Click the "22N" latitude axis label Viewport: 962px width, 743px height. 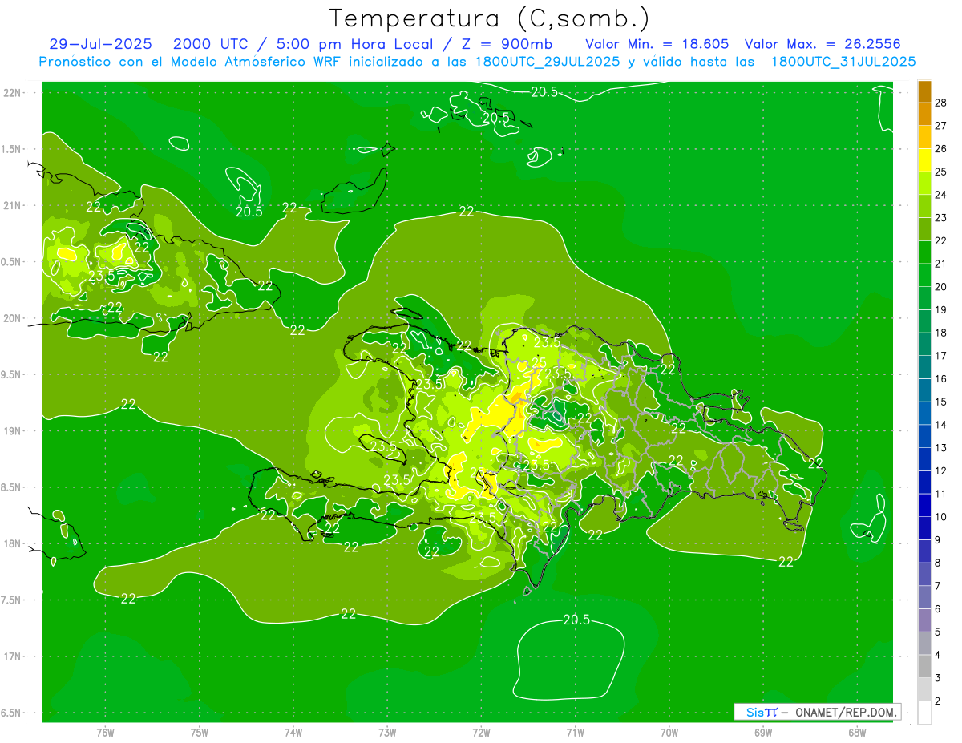(x=12, y=93)
